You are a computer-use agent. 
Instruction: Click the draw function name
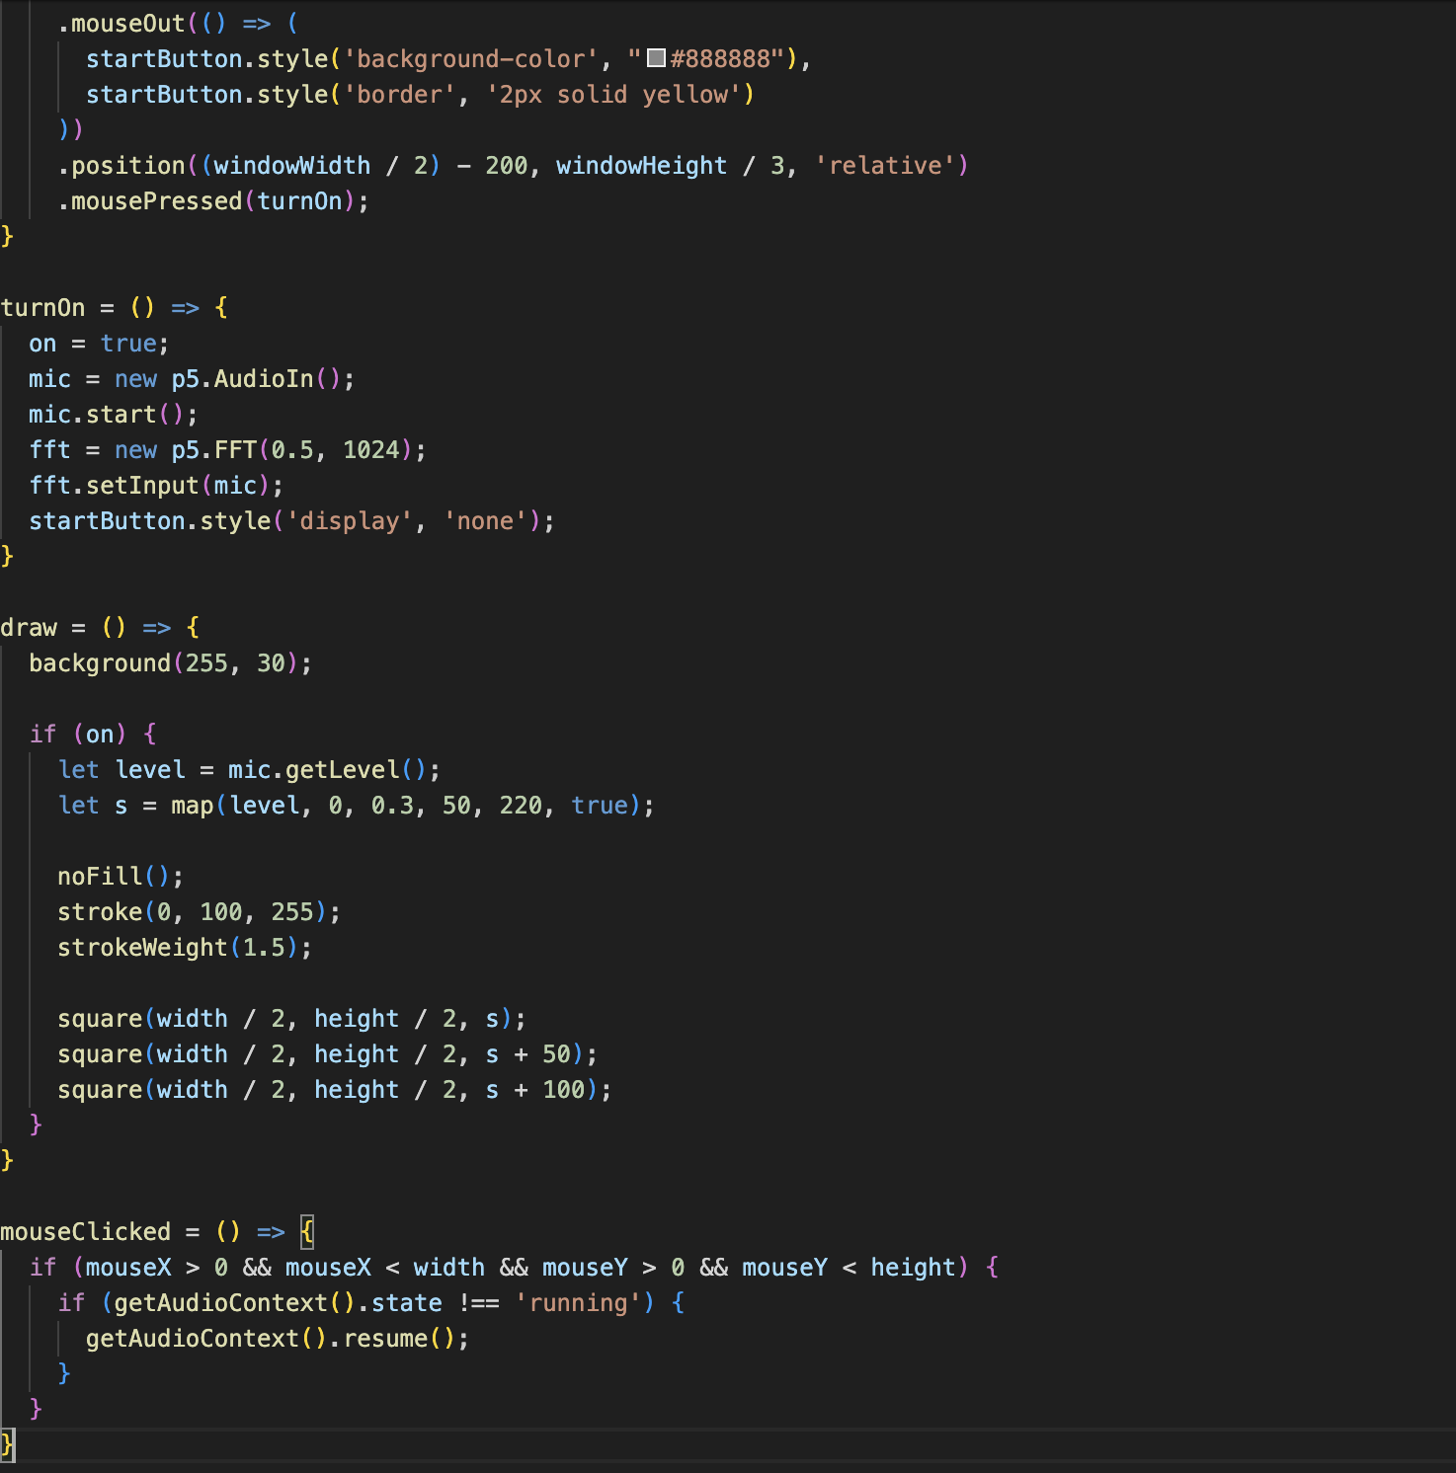(x=29, y=627)
